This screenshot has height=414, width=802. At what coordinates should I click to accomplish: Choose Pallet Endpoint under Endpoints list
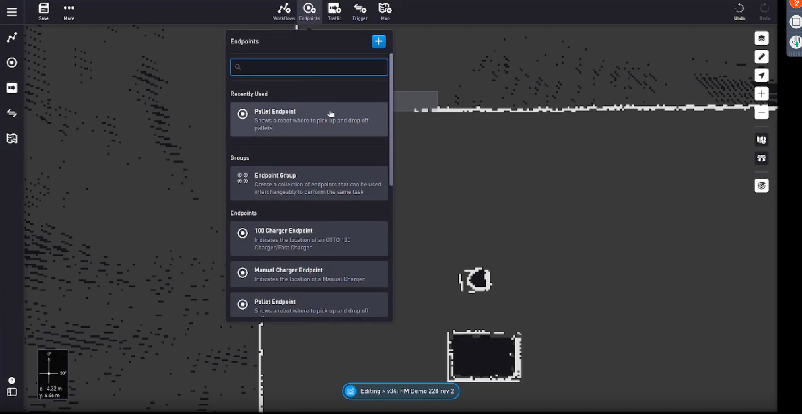309,305
